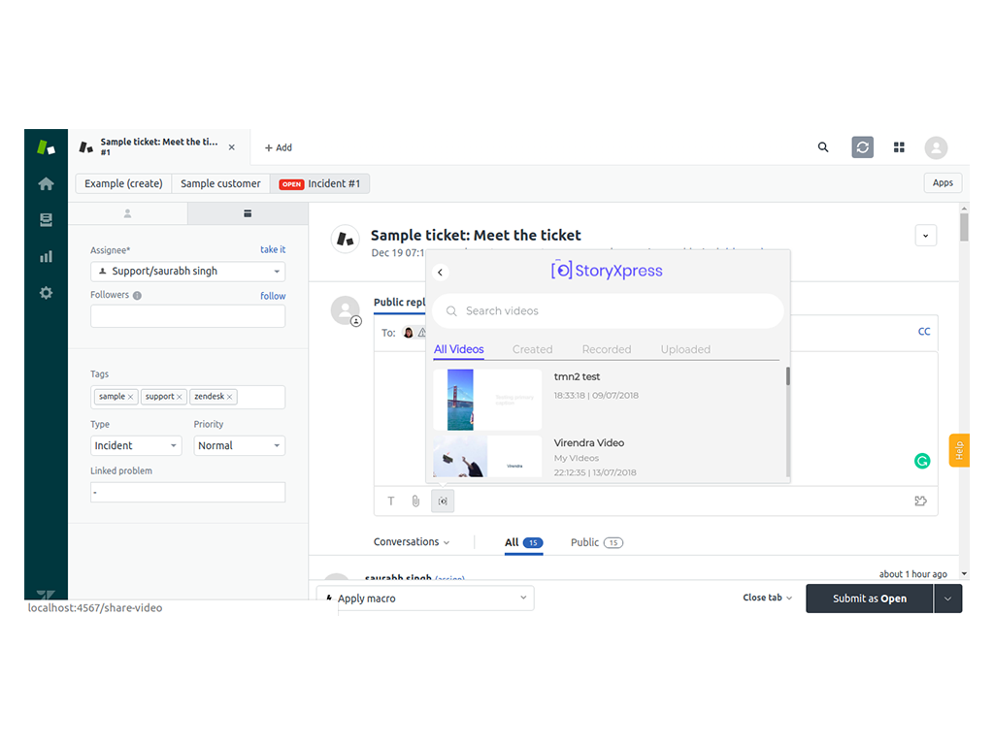The image size is (994, 745).
Task: Open the Zendesk products grid icon
Action: click(899, 147)
